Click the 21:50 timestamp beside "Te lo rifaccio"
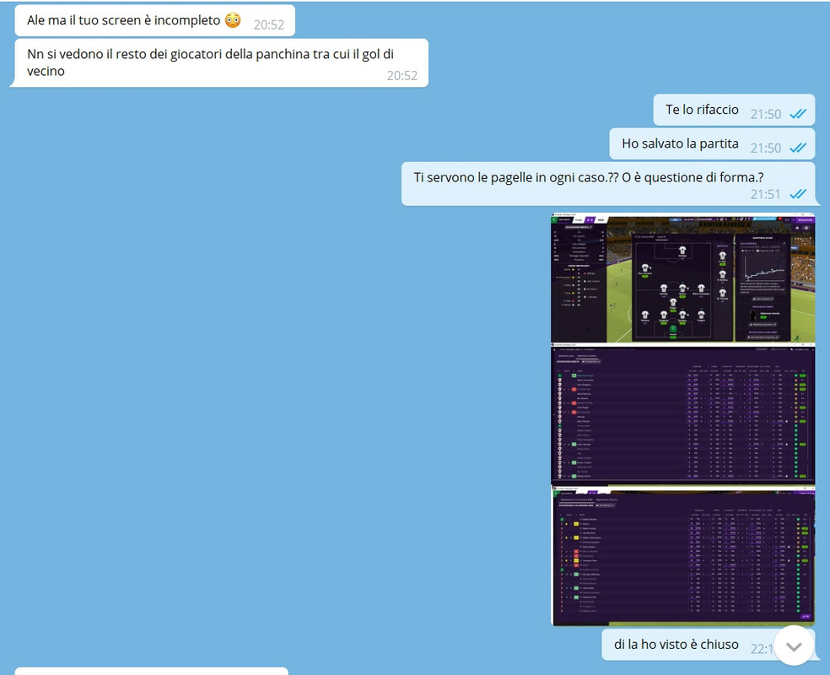Viewport: 830px width, 675px height. coord(765,115)
